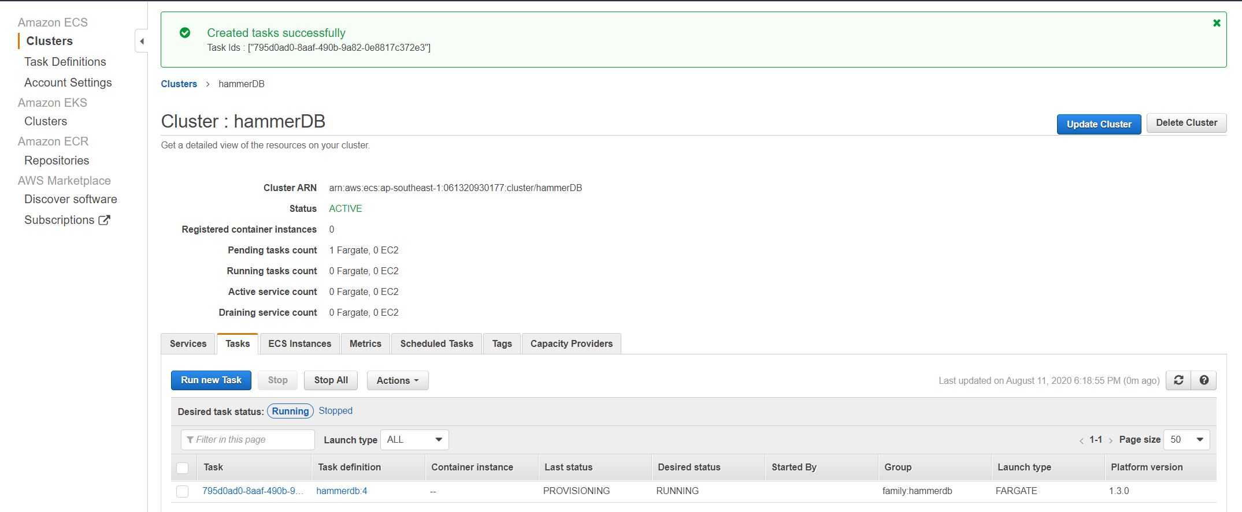Open the help question mark icon

pos(1204,380)
